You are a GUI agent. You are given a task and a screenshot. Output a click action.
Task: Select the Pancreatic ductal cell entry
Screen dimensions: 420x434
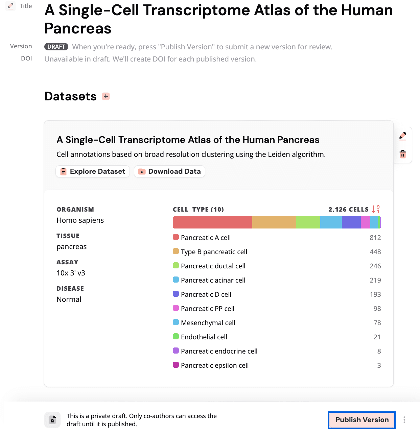click(213, 266)
